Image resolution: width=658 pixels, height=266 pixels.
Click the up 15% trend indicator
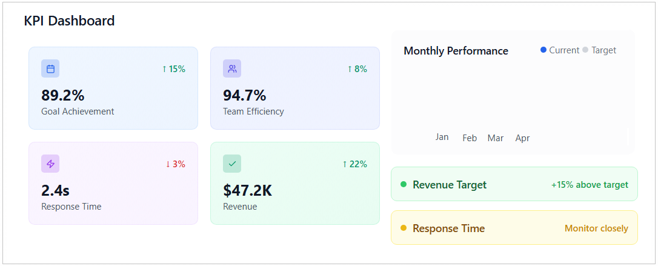coord(173,69)
